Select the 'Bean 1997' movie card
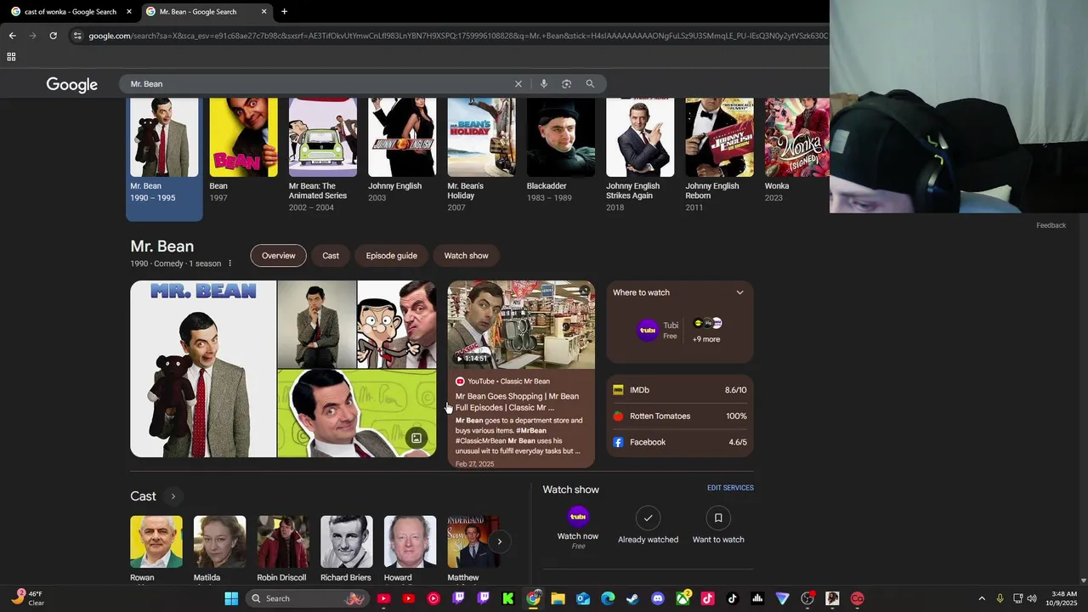 click(243, 150)
